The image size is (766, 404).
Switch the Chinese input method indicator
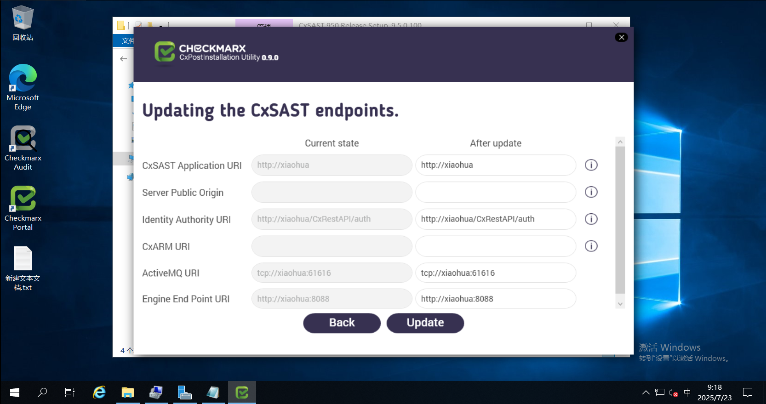click(687, 393)
